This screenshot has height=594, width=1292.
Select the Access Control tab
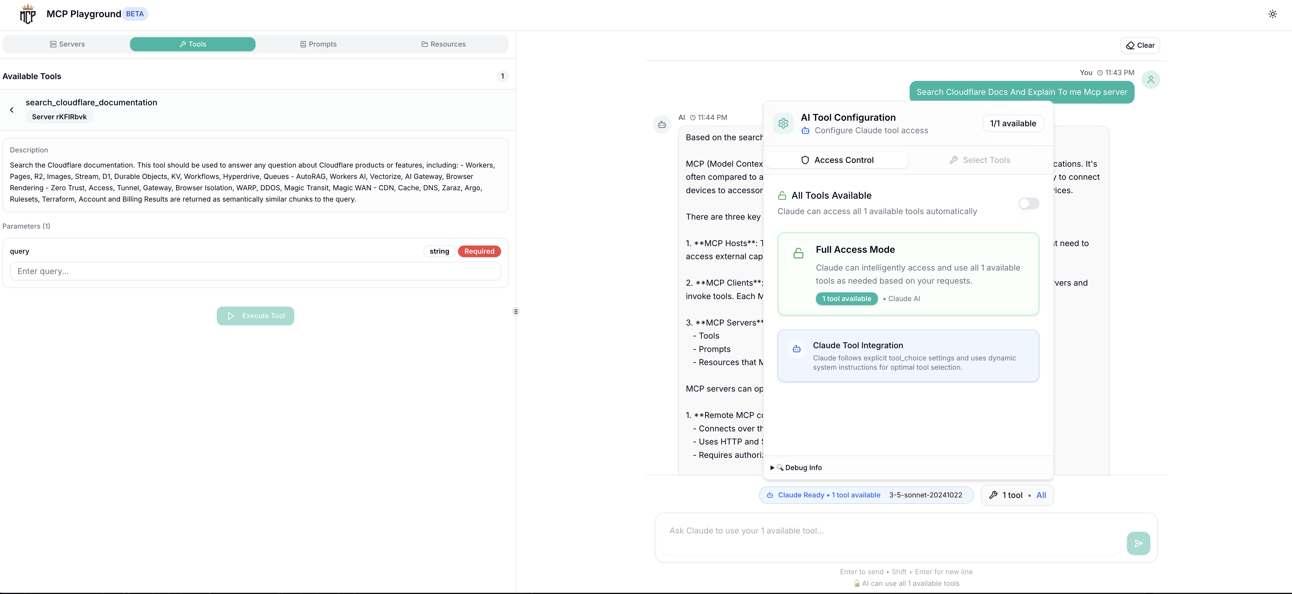(x=837, y=160)
